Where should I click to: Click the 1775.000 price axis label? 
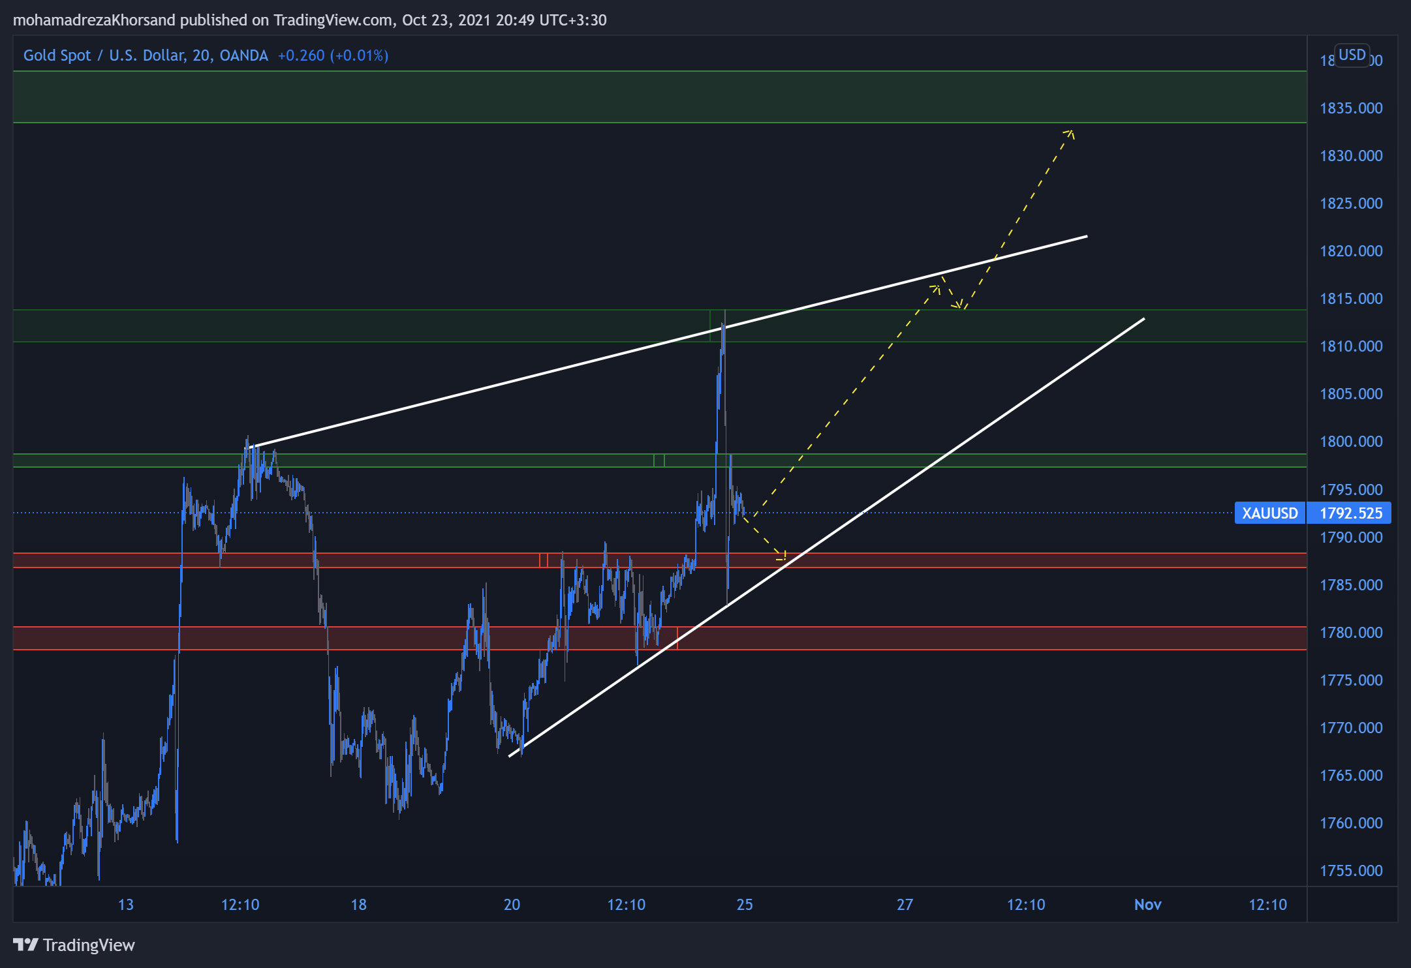click(1351, 680)
